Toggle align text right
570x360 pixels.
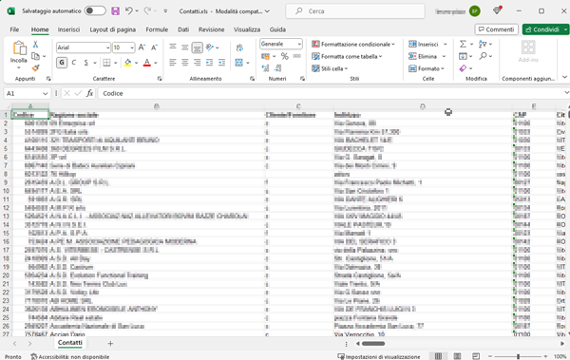[197, 63]
